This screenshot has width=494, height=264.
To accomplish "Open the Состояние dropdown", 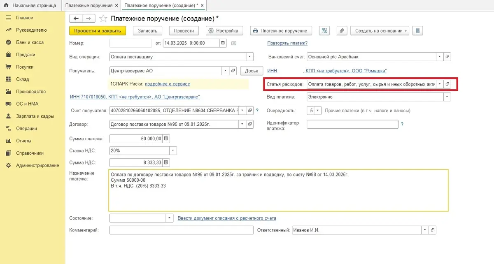I will tap(169, 218).
